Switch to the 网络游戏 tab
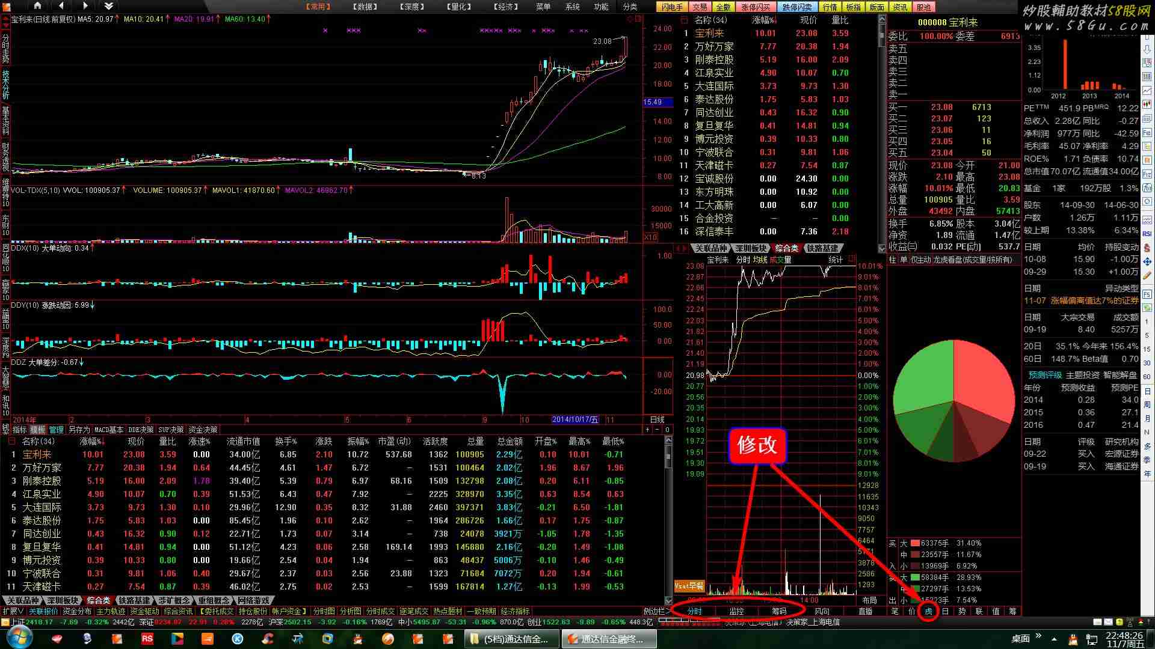Viewport: 1155px width, 649px height. pyautogui.click(x=254, y=600)
